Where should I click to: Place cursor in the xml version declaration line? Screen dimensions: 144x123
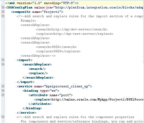42,3
